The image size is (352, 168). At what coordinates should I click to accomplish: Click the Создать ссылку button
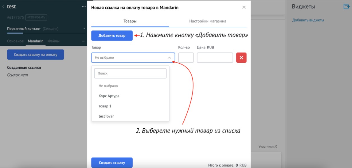tap(112, 163)
